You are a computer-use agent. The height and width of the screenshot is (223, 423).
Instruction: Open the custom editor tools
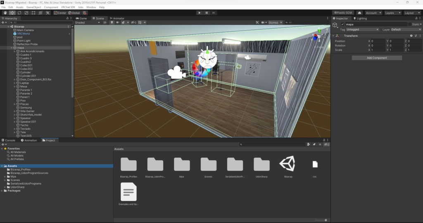pyautogui.click(x=48, y=13)
